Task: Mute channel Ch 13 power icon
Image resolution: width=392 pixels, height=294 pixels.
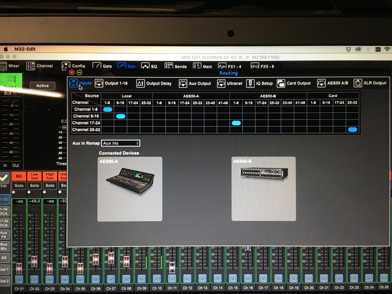Action: tap(202, 278)
